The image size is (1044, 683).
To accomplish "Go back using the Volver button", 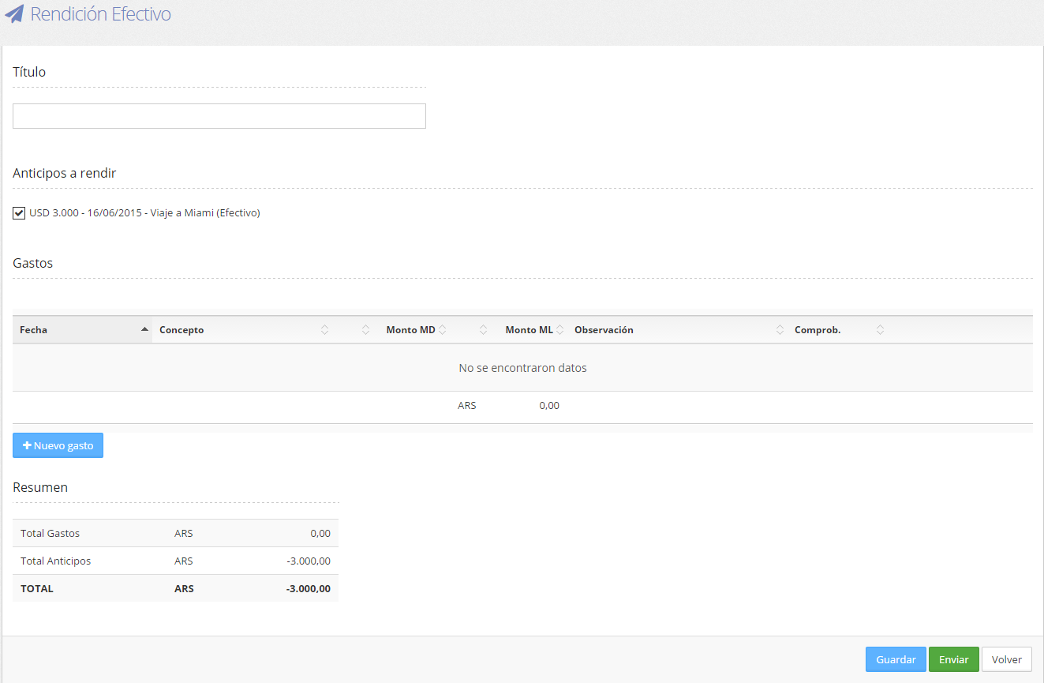I will [1007, 659].
